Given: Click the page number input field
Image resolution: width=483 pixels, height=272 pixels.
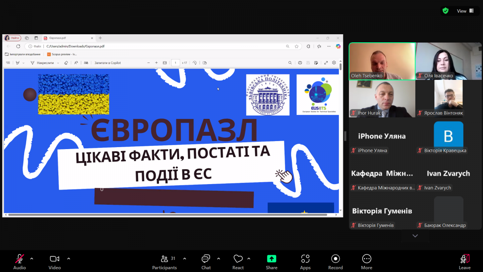Looking at the screenshot, I should coord(175,62).
